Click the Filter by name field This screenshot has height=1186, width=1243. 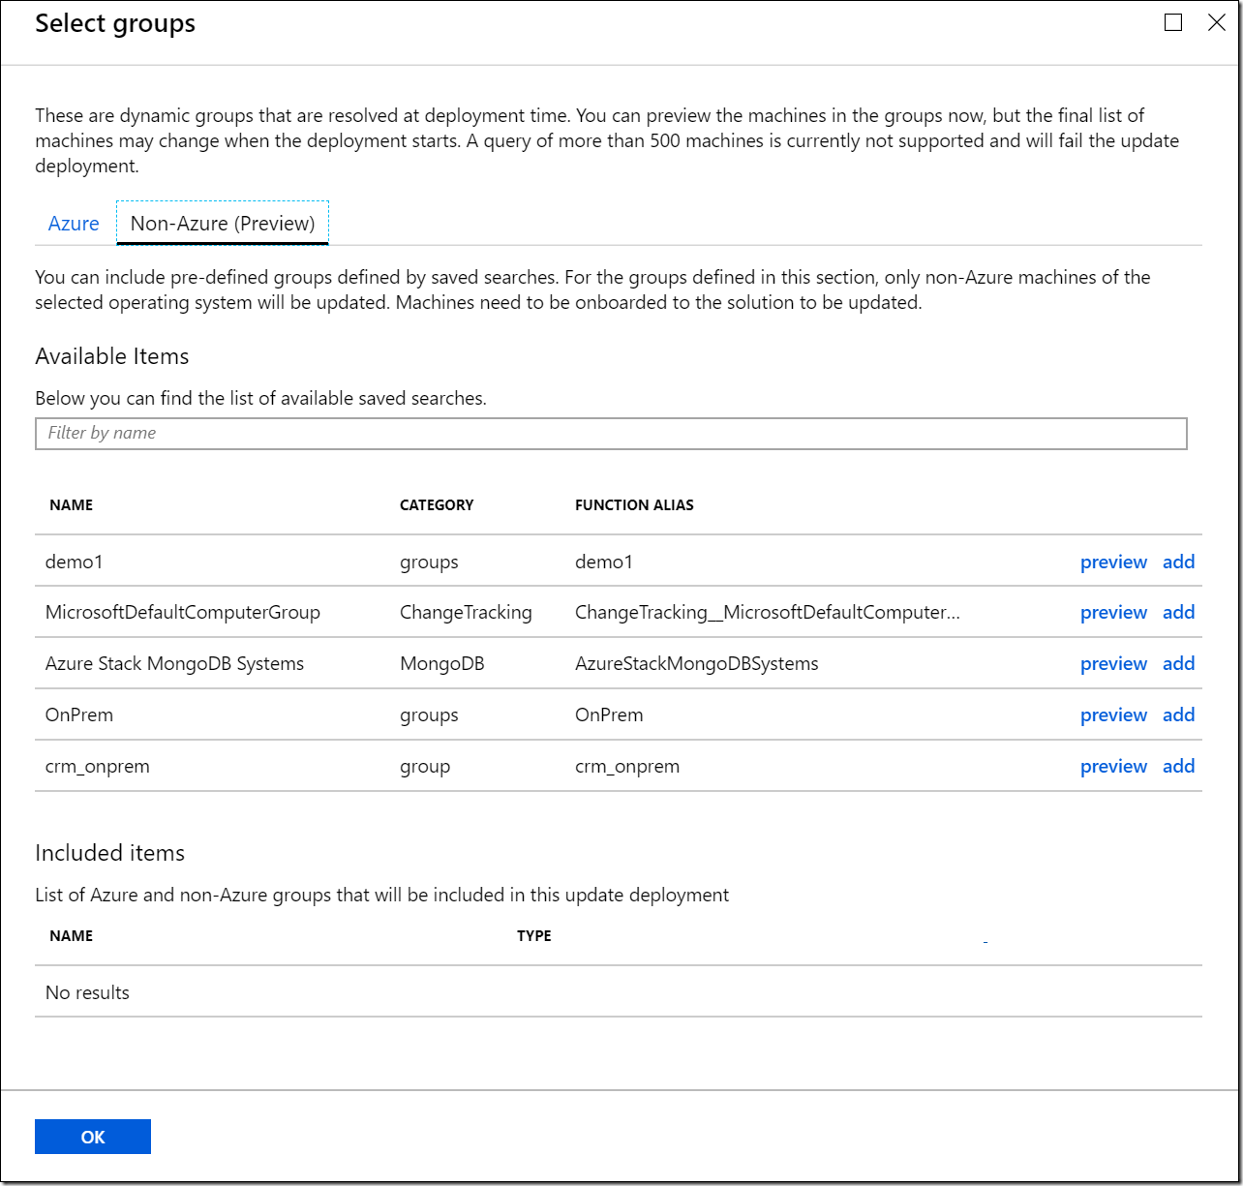(611, 433)
